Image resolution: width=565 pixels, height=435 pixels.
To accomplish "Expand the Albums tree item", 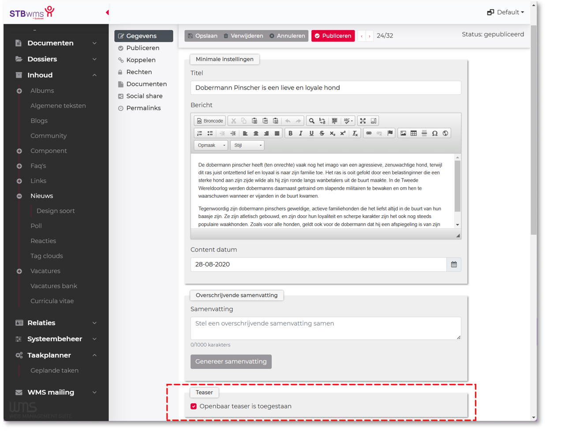I will click(x=19, y=91).
